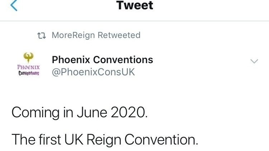Screen dimensions: 269x151
Task: Click the "Coming in June 2020." text
Action: 79,112
